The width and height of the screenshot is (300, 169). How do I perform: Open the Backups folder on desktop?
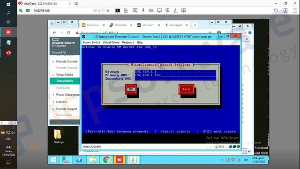pyautogui.click(x=58, y=136)
